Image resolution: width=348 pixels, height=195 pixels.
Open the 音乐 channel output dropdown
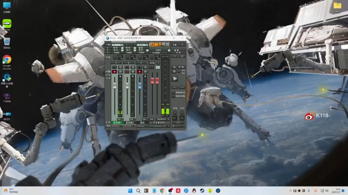pos(142,126)
